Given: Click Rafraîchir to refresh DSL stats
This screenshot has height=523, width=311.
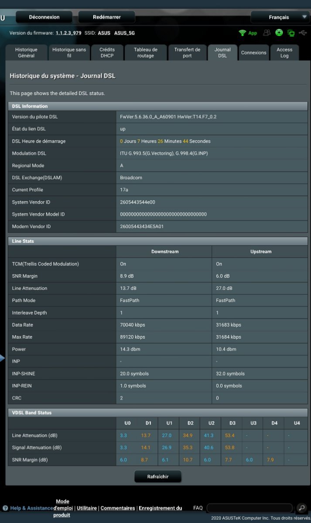Looking at the screenshot, I should tap(157, 477).
